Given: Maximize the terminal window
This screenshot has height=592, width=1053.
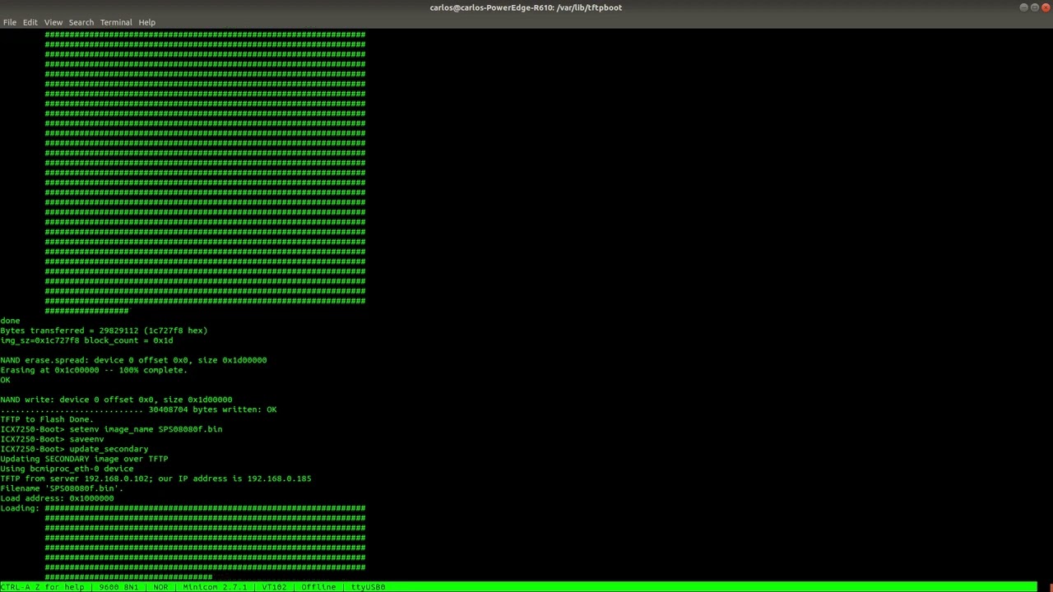Looking at the screenshot, I should (1034, 7).
